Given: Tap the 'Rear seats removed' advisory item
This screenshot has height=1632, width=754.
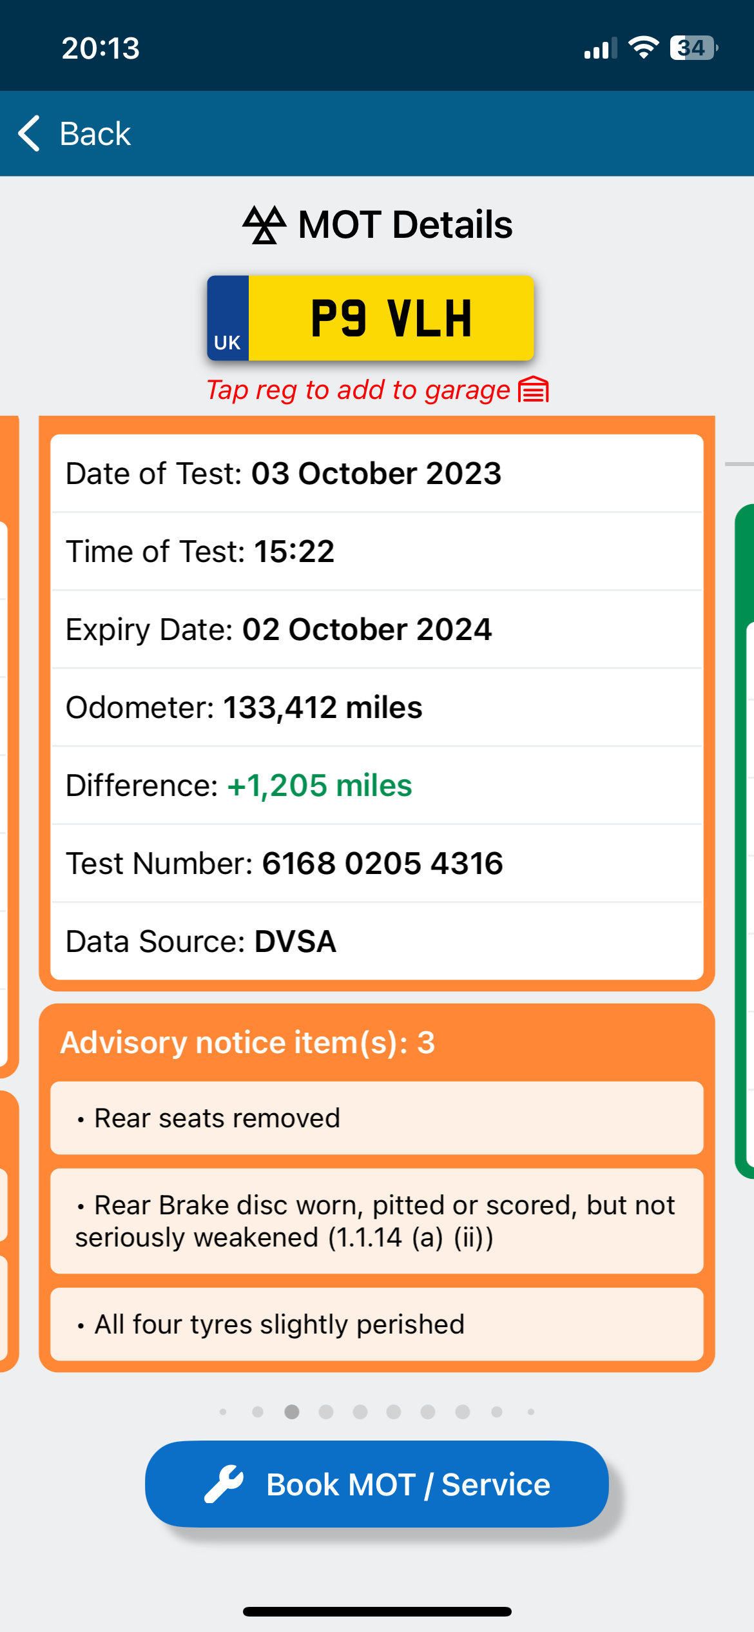Looking at the screenshot, I should pos(377,1118).
